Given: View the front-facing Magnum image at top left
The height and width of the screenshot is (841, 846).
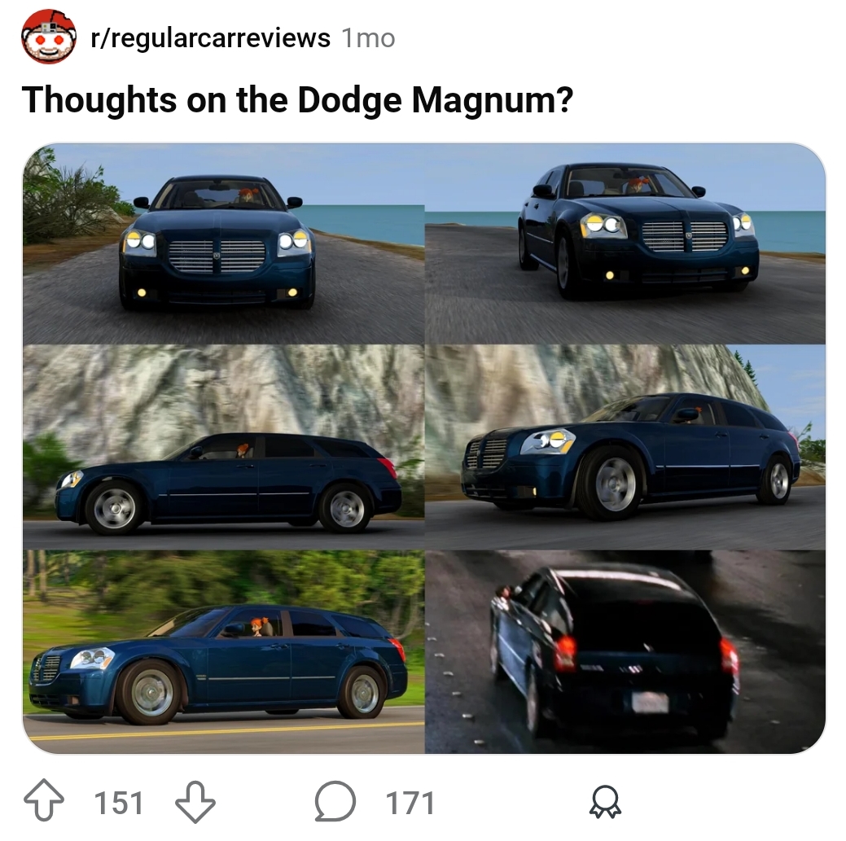Looking at the screenshot, I should pyautogui.click(x=223, y=243).
